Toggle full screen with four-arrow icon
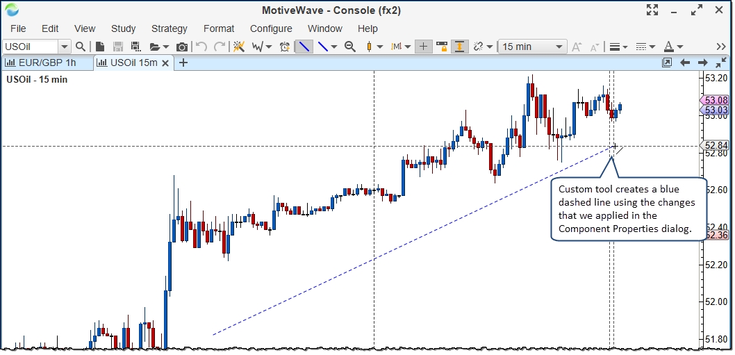The width and height of the screenshot is (735, 355). [x=652, y=10]
